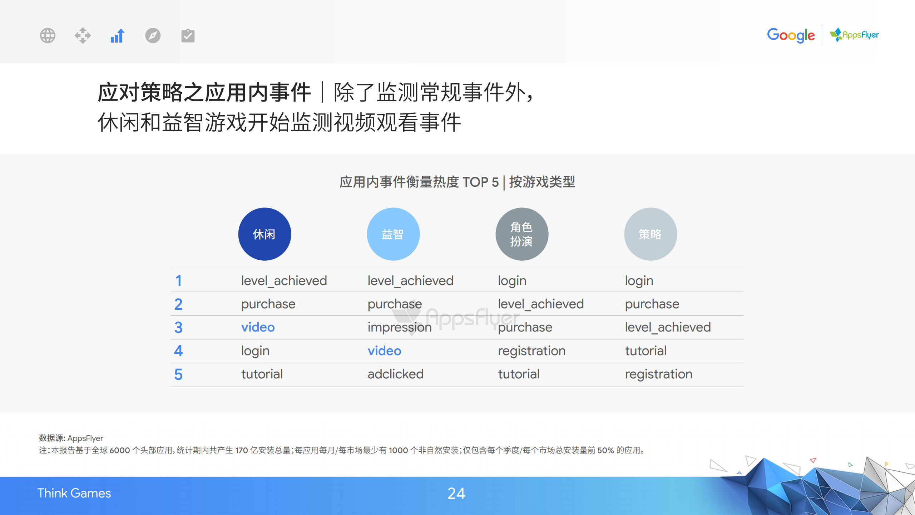This screenshot has height=515, width=915.
Task: Select the dark blue 休闲 circle
Action: click(x=264, y=234)
